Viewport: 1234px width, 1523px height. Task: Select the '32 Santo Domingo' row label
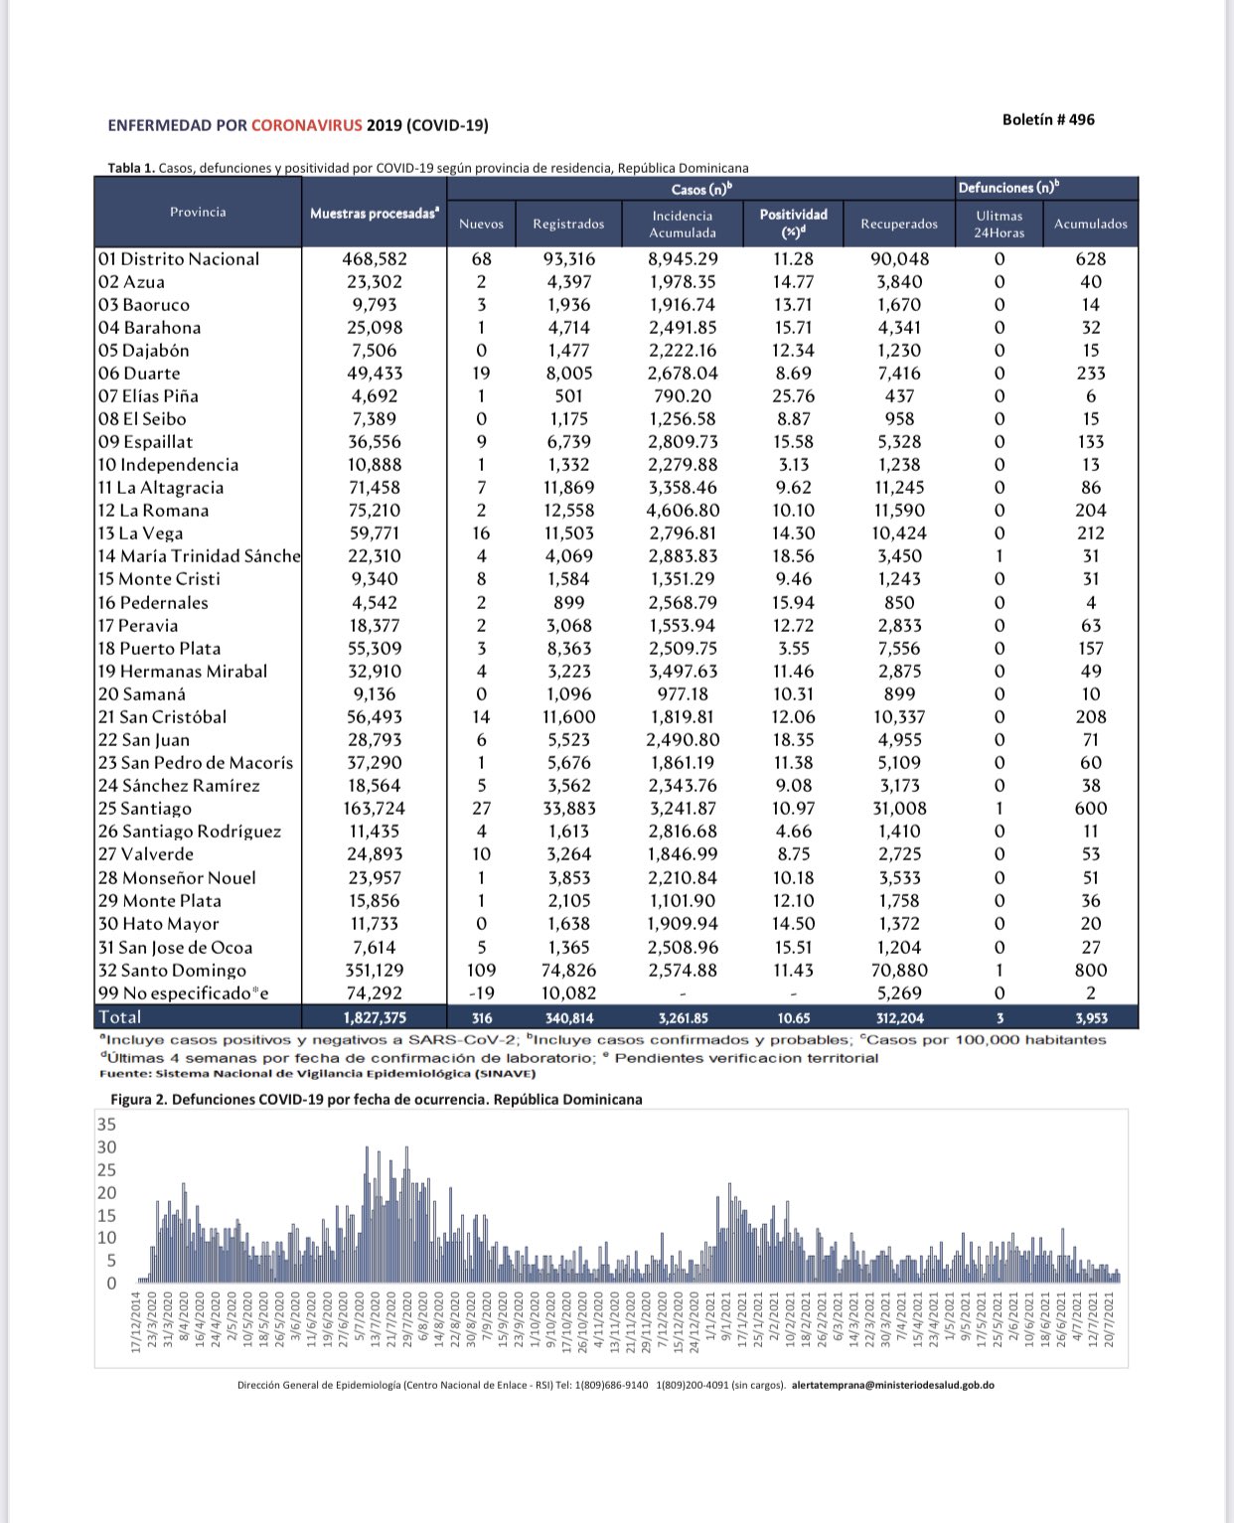coord(172,971)
